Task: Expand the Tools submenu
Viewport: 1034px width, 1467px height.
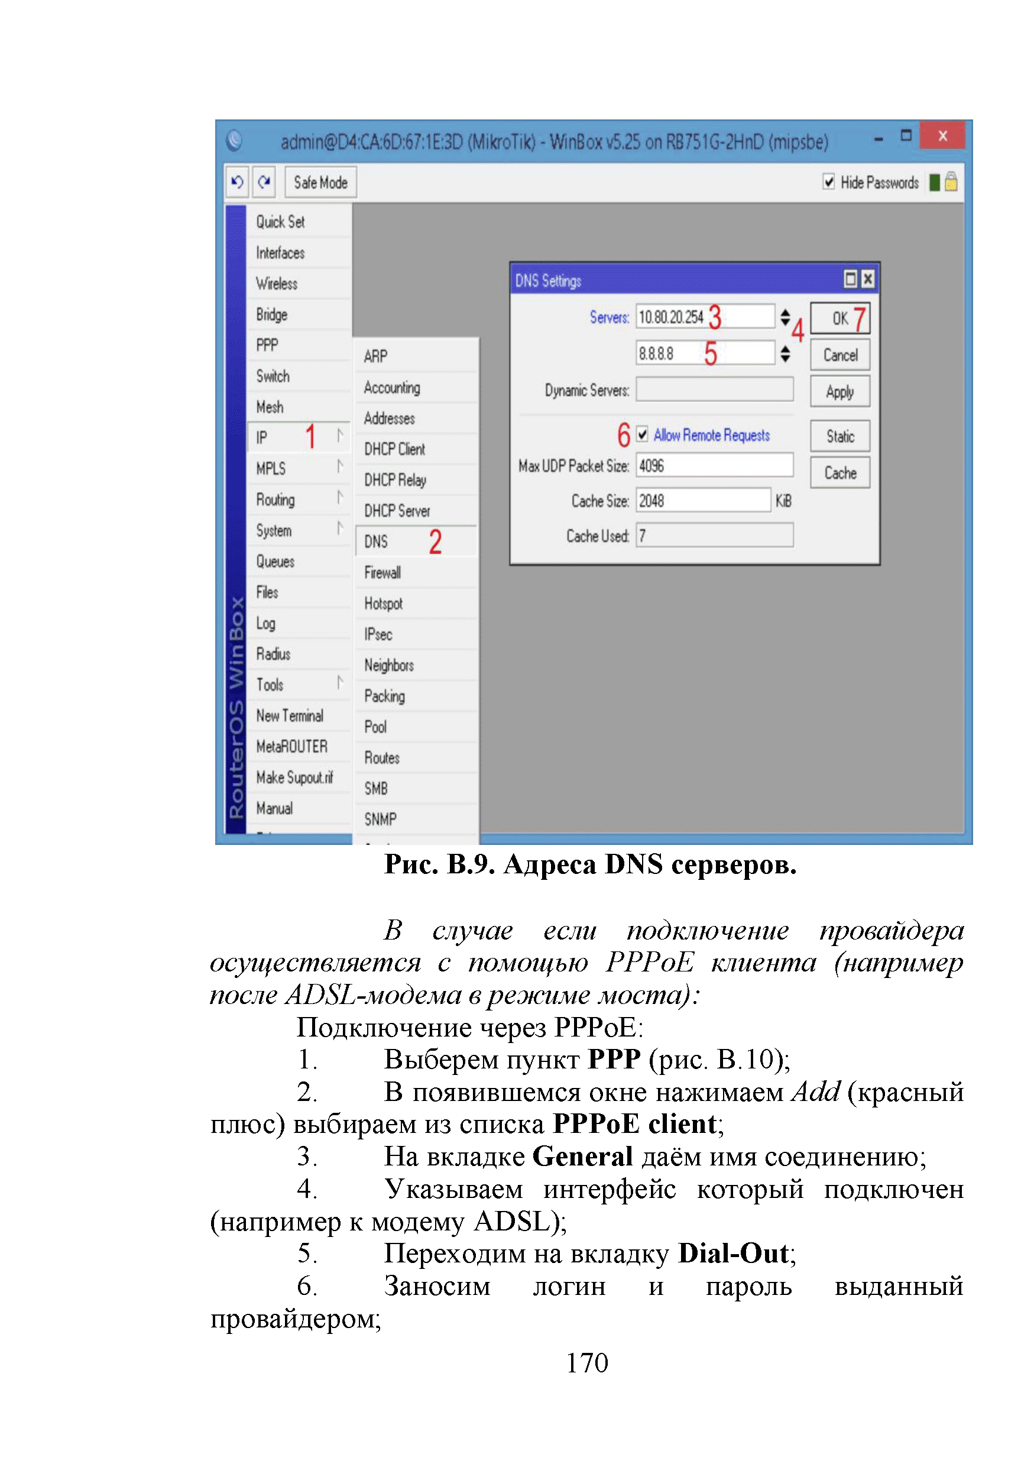Action: coord(340,684)
